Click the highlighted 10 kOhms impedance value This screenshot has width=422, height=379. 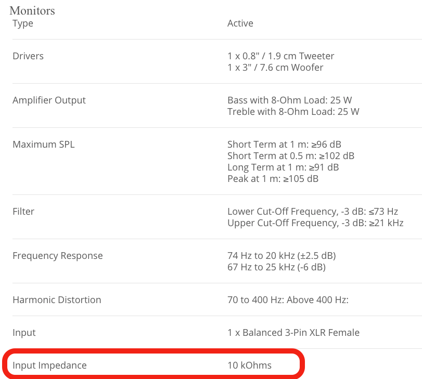click(x=249, y=365)
